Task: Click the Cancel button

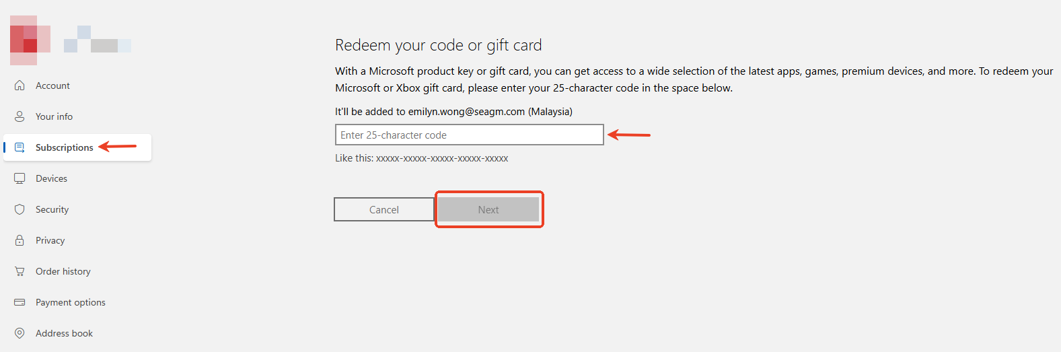Action: point(384,209)
